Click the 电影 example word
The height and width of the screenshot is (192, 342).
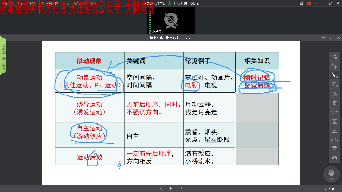tap(192, 85)
